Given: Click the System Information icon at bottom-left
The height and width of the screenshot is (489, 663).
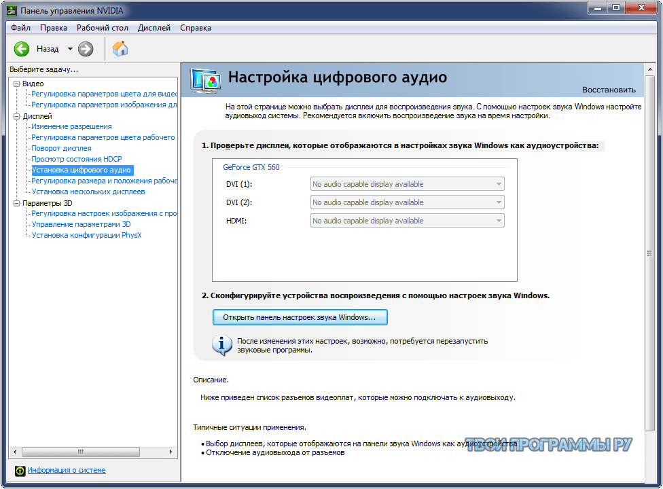Looking at the screenshot, I should (20, 471).
